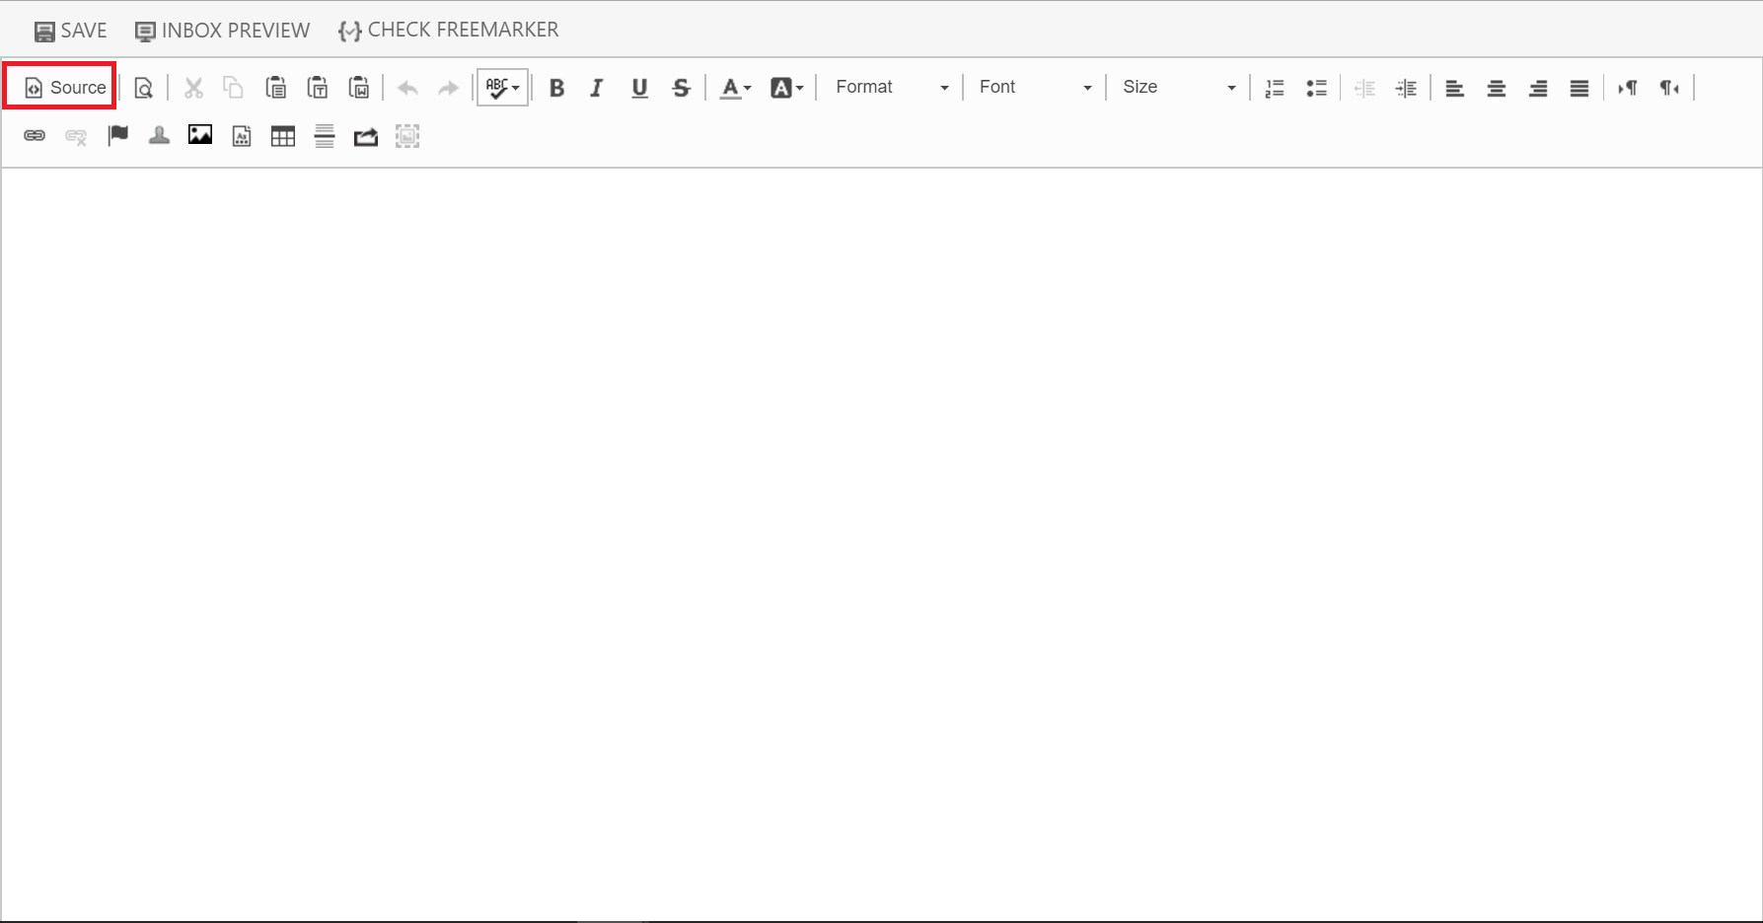This screenshot has height=923, width=1763.
Task: Open the text color picker
Action: pyautogui.click(x=734, y=88)
